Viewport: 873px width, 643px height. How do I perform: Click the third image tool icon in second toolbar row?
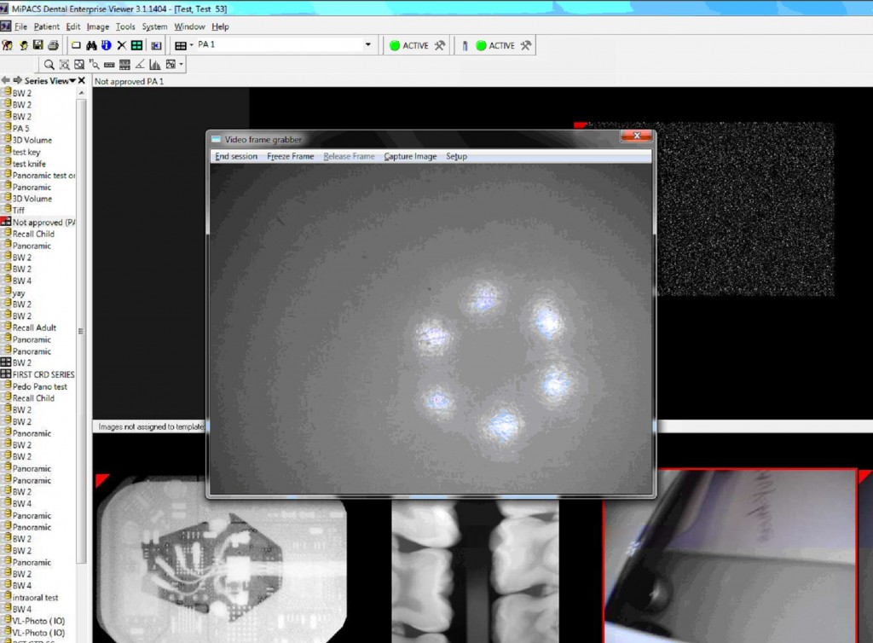(79, 65)
